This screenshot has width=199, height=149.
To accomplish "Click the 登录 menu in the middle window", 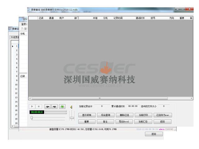I will coord(24,24).
